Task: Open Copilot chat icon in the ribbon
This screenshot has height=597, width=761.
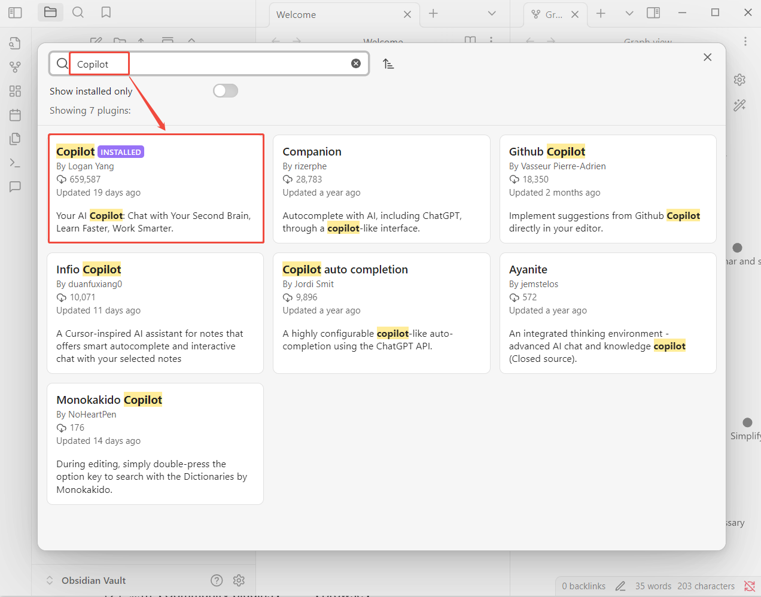Action: pos(16,187)
